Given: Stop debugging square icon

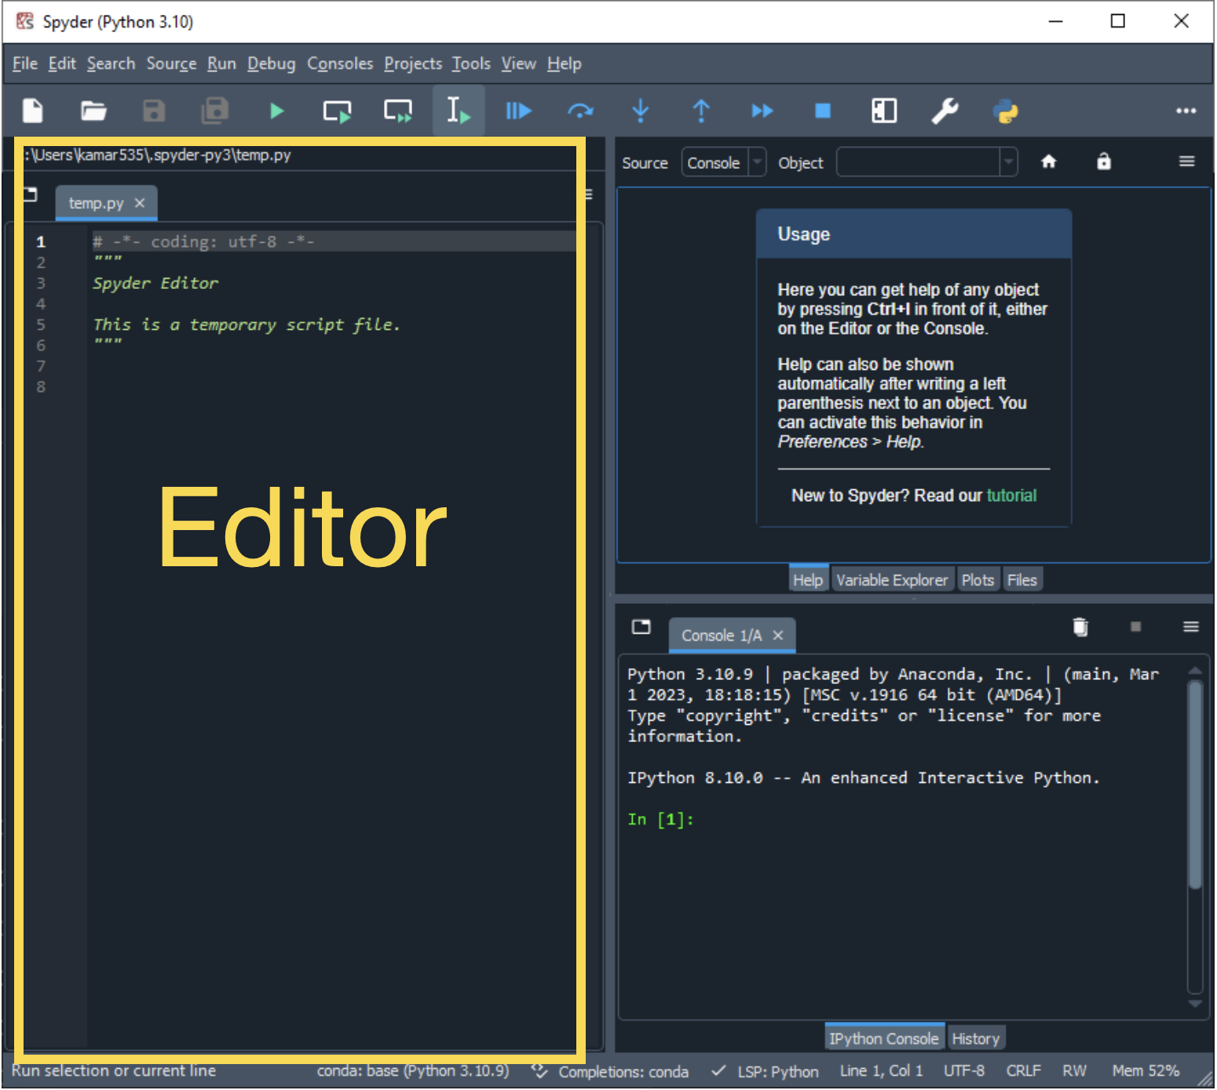Looking at the screenshot, I should [x=823, y=111].
